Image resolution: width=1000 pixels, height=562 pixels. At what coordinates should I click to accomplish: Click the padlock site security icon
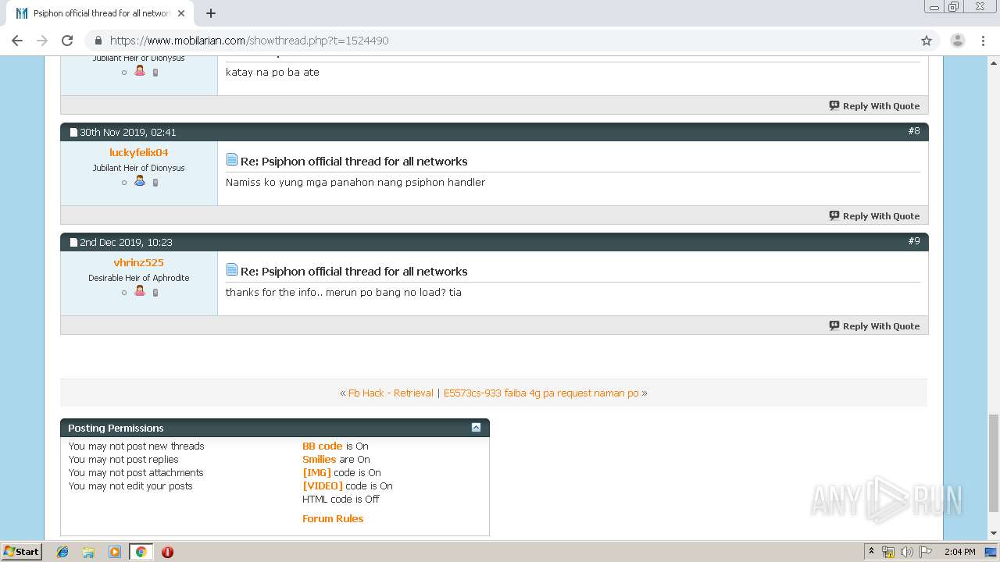98,41
